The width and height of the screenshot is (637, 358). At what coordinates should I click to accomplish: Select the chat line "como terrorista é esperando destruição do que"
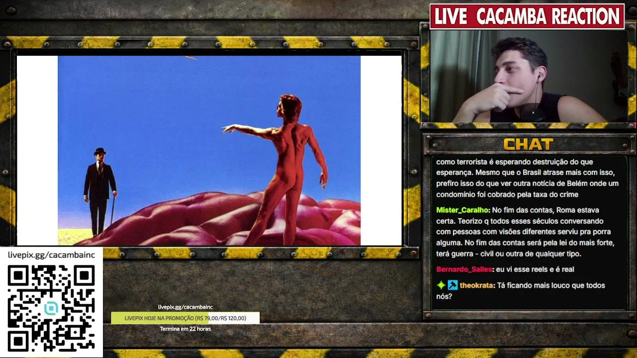(515, 162)
